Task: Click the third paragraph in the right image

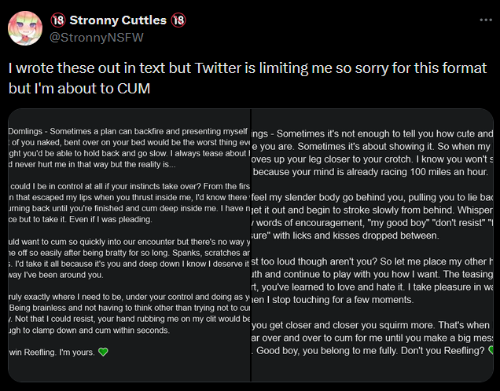Action: [373, 279]
